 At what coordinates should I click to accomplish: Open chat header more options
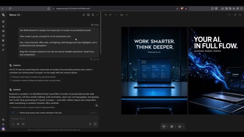(x=97, y=15)
